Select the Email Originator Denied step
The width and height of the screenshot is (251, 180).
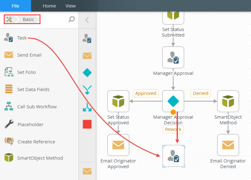pos(228,145)
